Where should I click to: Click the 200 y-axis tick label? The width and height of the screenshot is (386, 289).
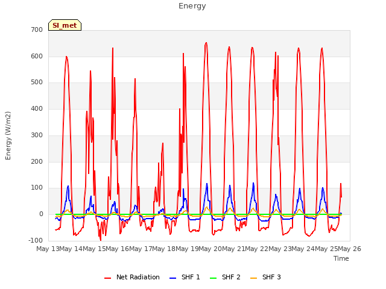point(37,161)
